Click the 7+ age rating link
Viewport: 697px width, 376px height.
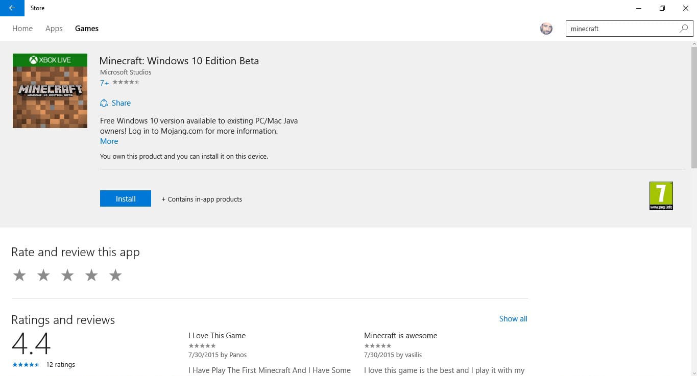click(105, 83)
